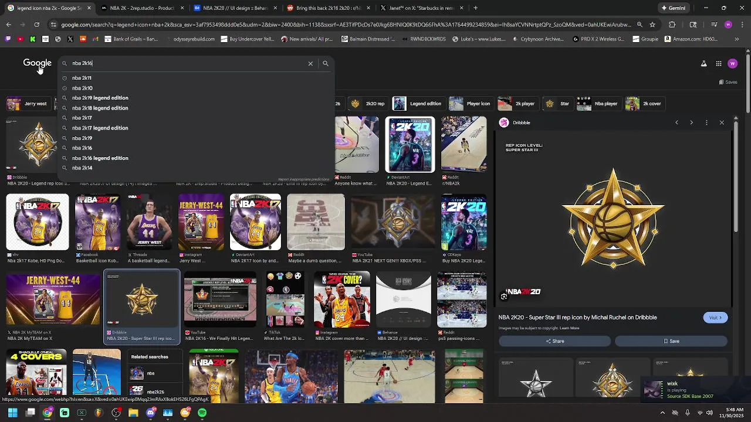Click the Google logo

(x=38, y=63)
